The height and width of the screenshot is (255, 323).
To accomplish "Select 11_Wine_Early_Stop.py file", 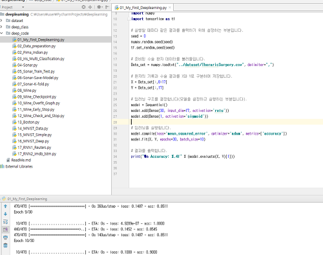I will [34, 109].
